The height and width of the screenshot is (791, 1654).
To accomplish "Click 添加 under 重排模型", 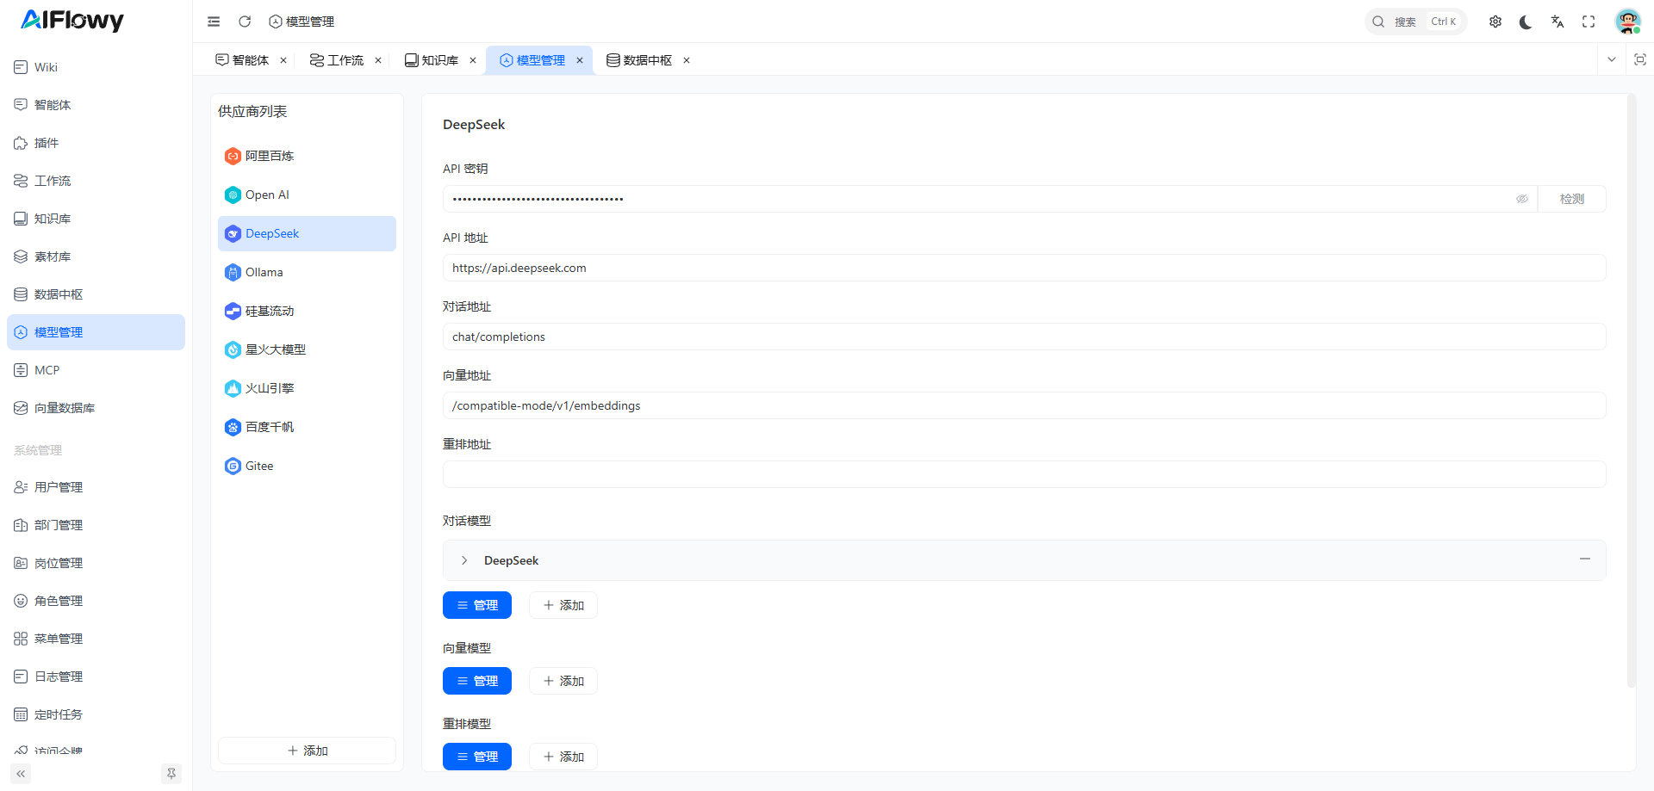I will 563,757.
